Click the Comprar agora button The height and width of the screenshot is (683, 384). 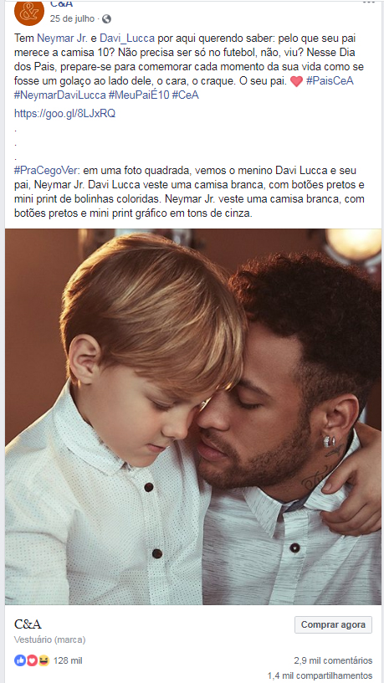(333, 624)
